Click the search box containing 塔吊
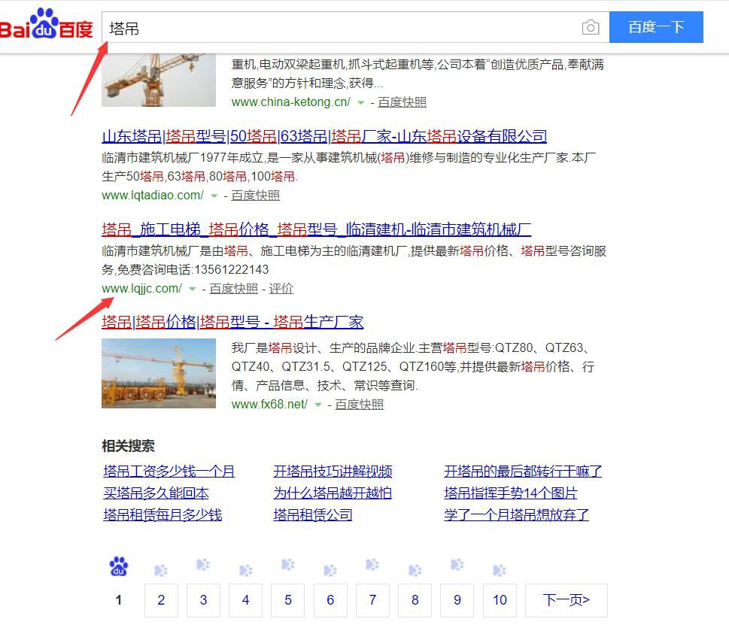This screenshot has height=643, width=729. click(x=356, y=27)
